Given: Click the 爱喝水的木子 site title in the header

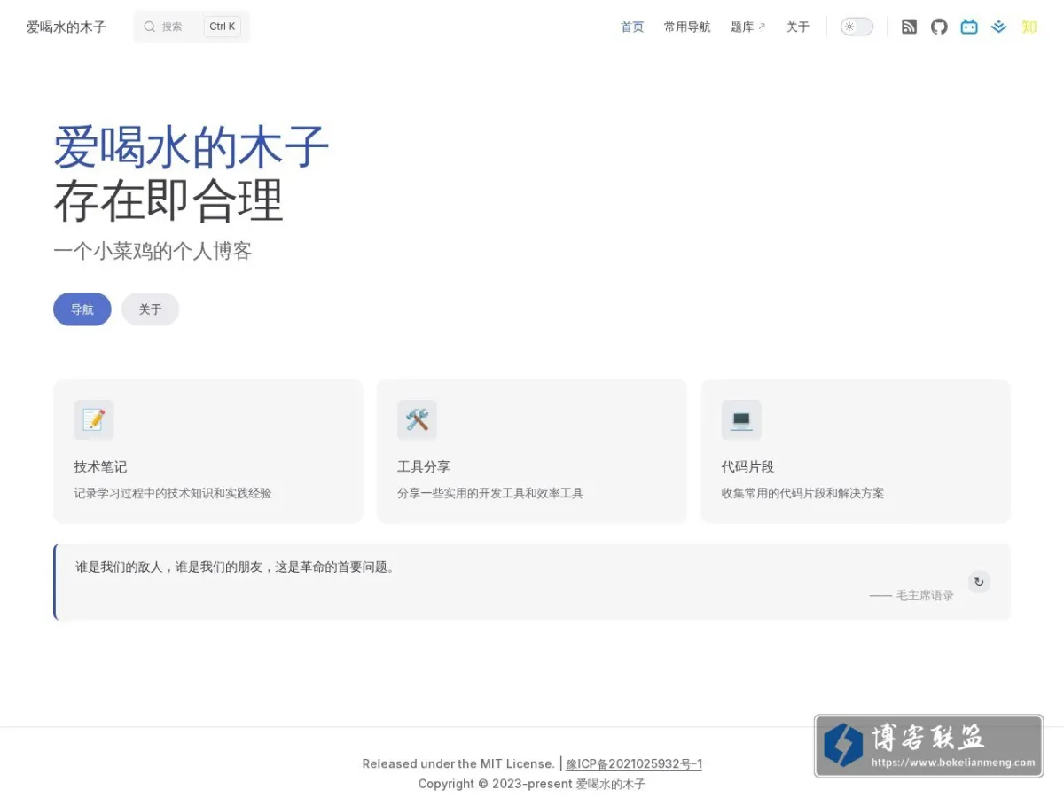Looking at the screenshot, I should pyautogui.click(x=66, y=27).
